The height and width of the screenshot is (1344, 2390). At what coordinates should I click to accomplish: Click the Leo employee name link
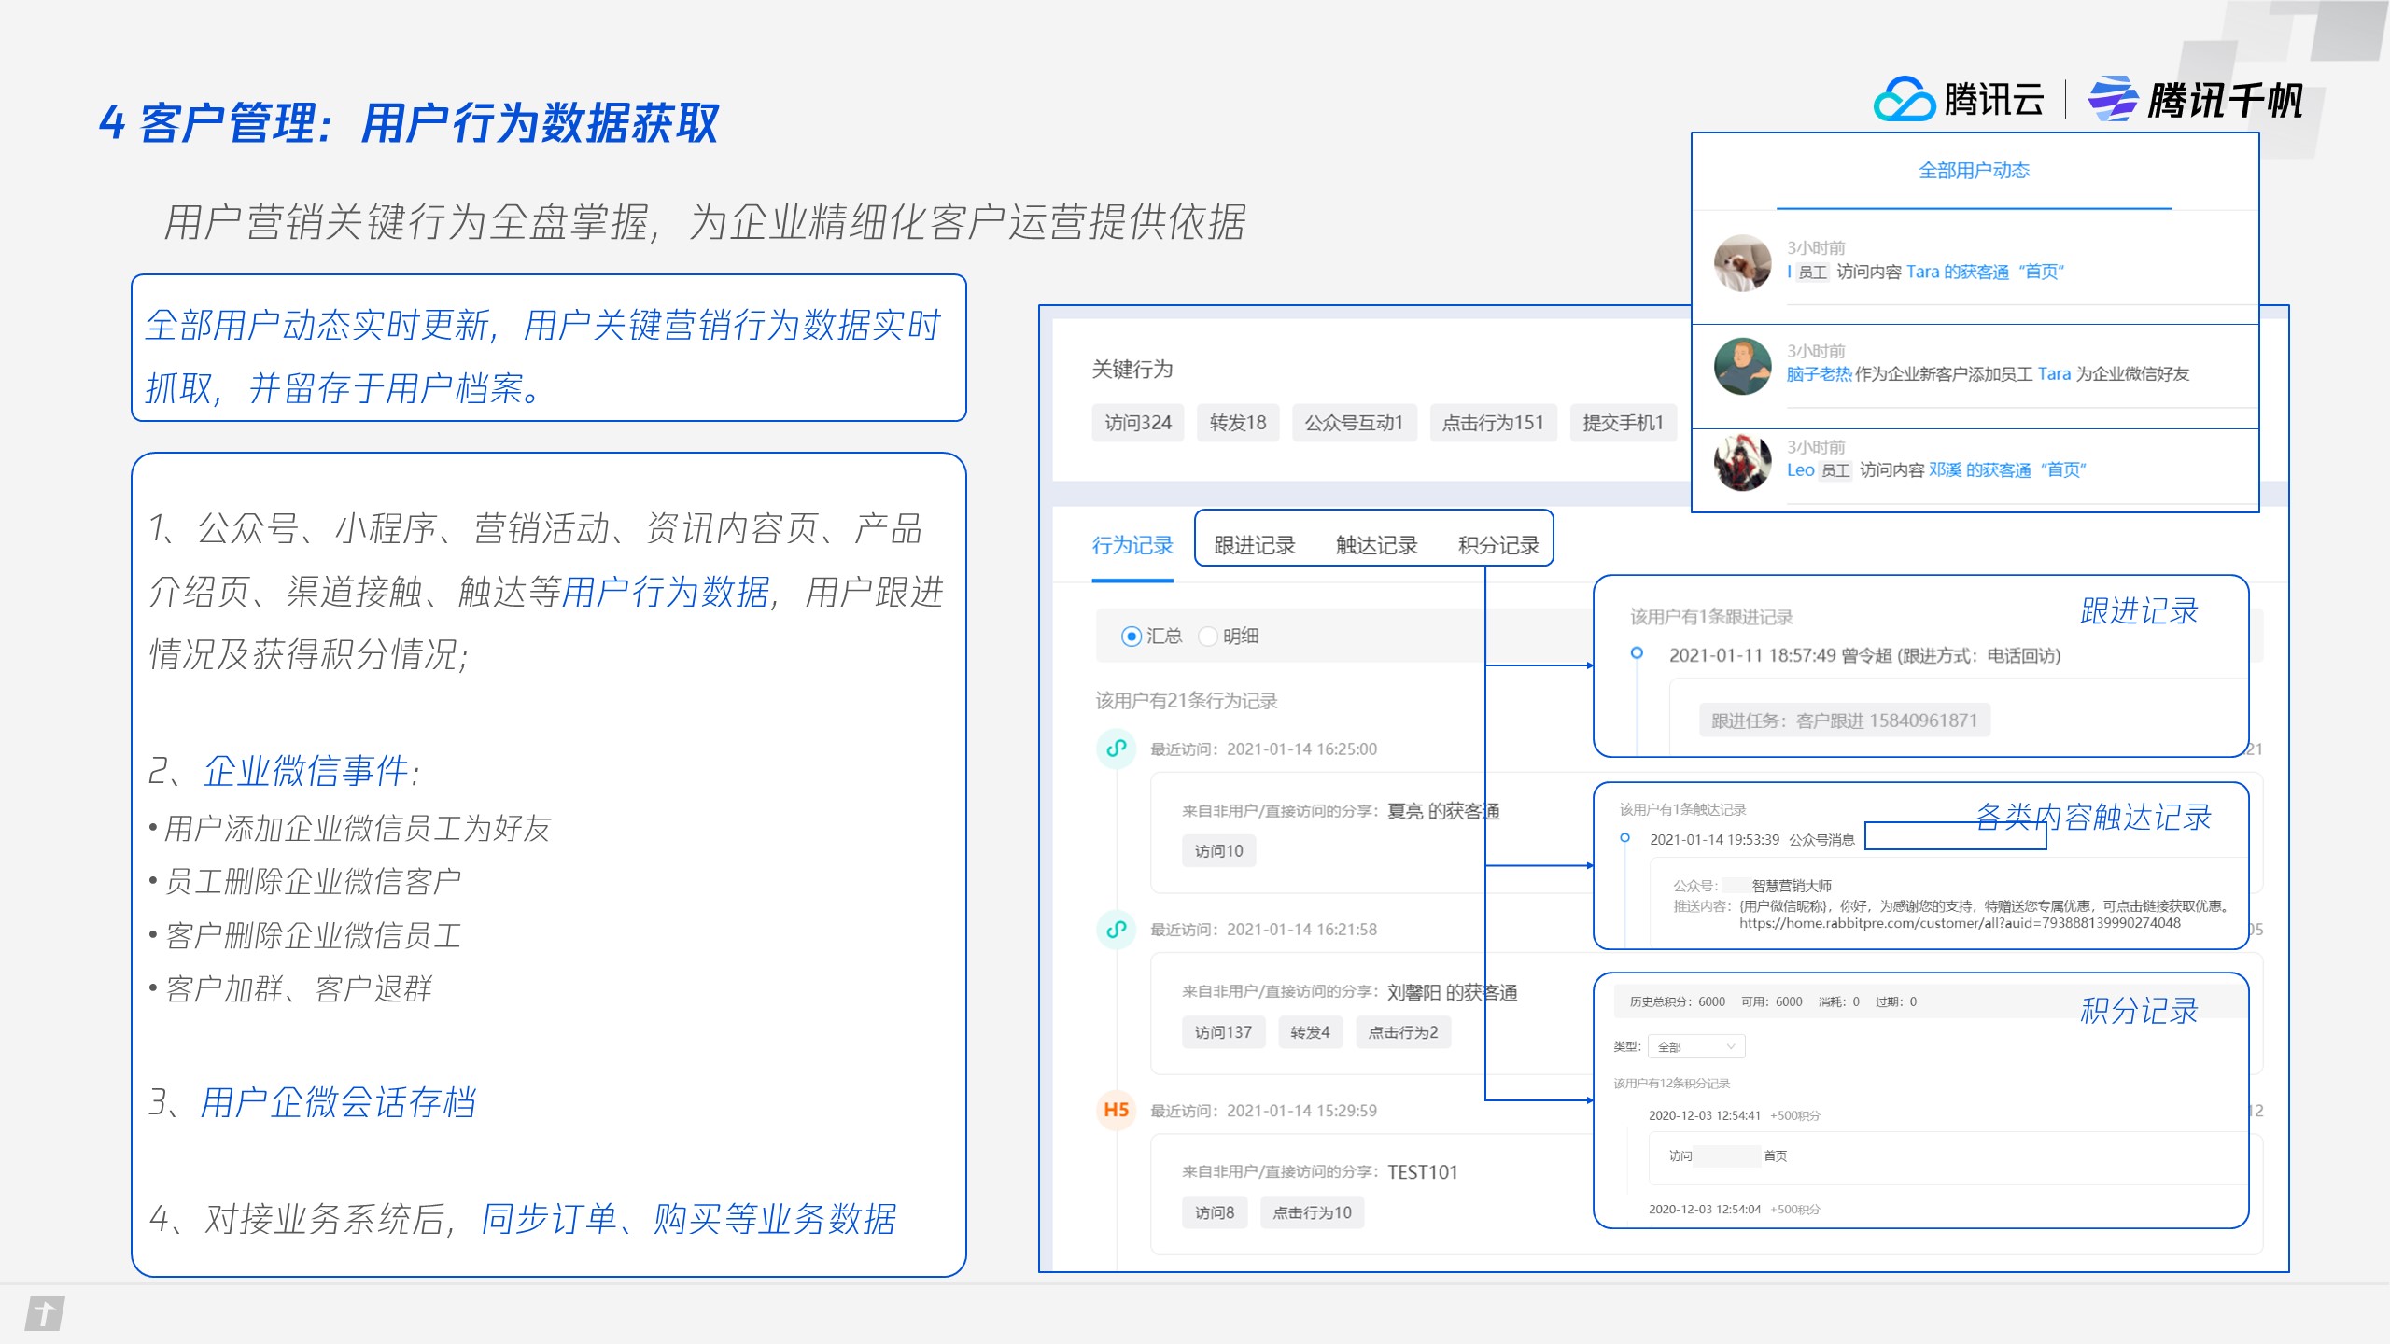click(1800, 469)
